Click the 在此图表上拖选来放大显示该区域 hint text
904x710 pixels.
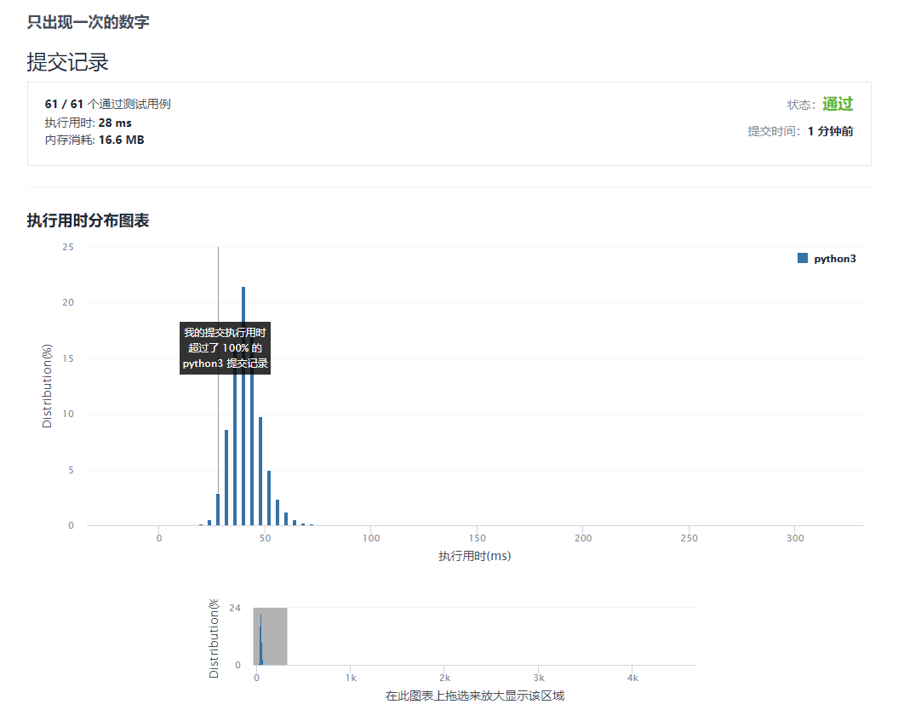(474, 696)
